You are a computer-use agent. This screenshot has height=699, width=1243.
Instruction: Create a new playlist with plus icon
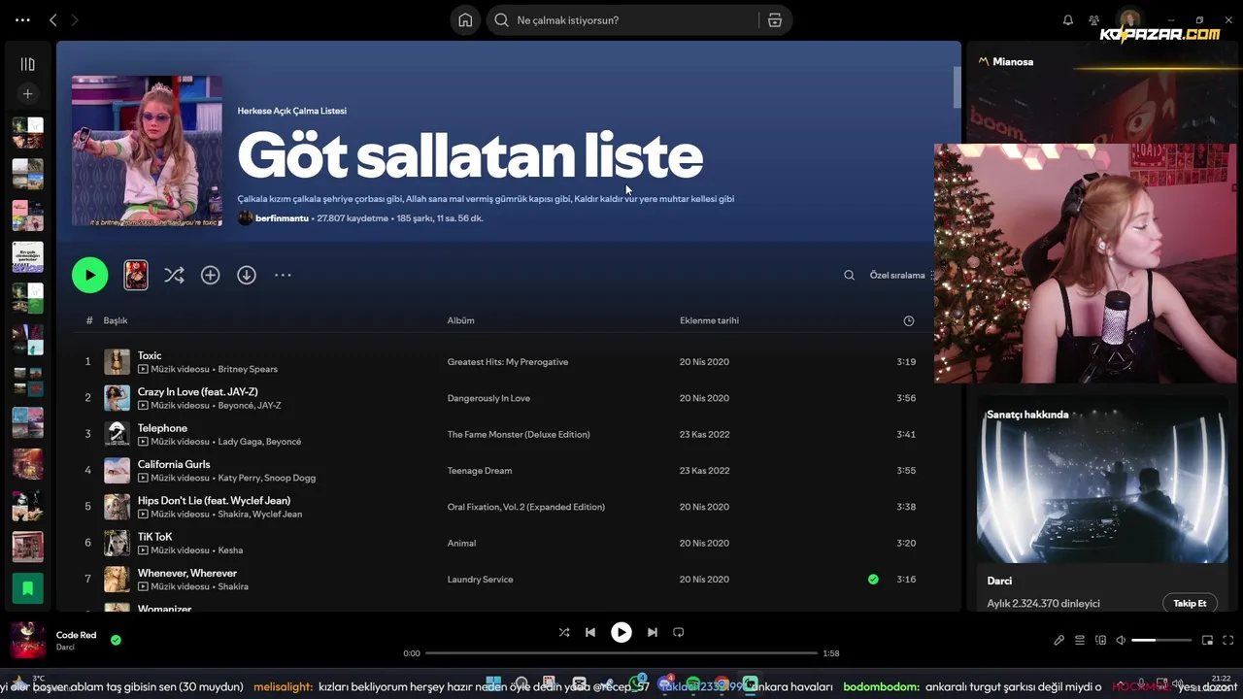pos(27,94)
